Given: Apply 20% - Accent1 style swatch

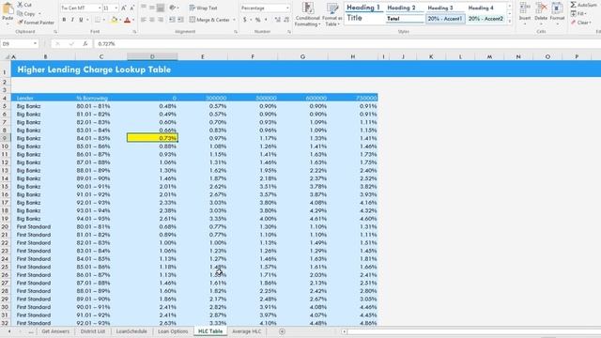Looking at the screenshot, I should coord(445,19).
